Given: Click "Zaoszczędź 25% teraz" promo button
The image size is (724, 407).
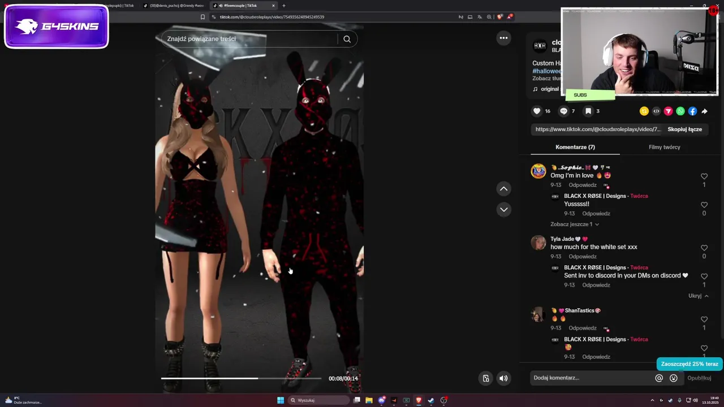Looking at the screenshot, I should 689,364.
